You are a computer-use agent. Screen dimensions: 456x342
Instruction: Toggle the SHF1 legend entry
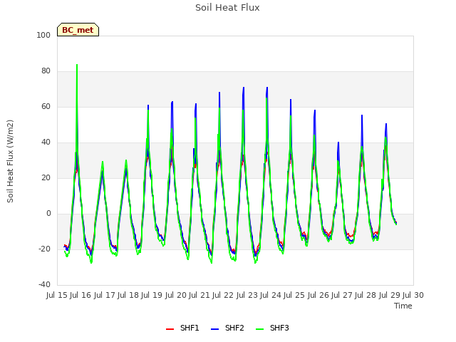(182, 328)
